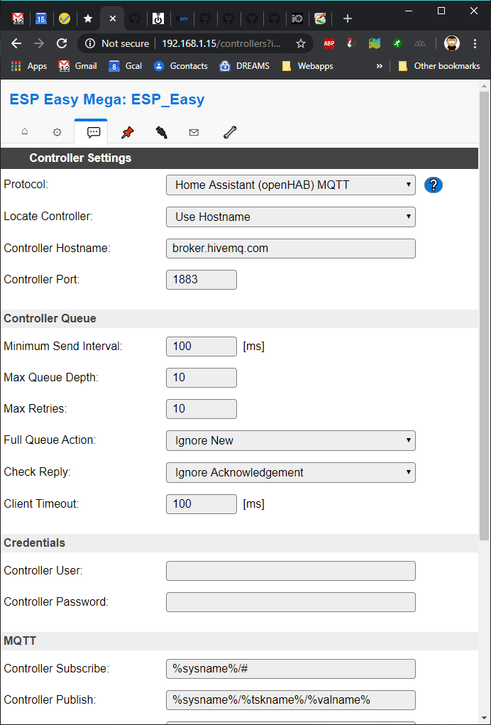
Task: Click the page vertical scrollbar thumb
Action: click(485, 316)
